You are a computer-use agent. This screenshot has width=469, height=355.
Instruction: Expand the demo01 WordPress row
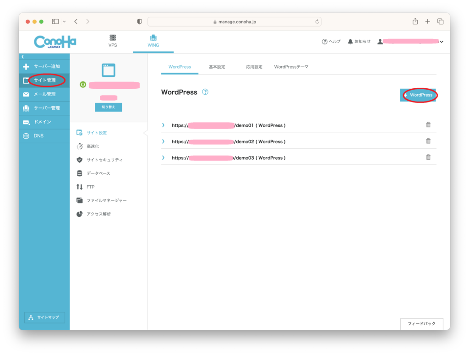coord(164,125)
